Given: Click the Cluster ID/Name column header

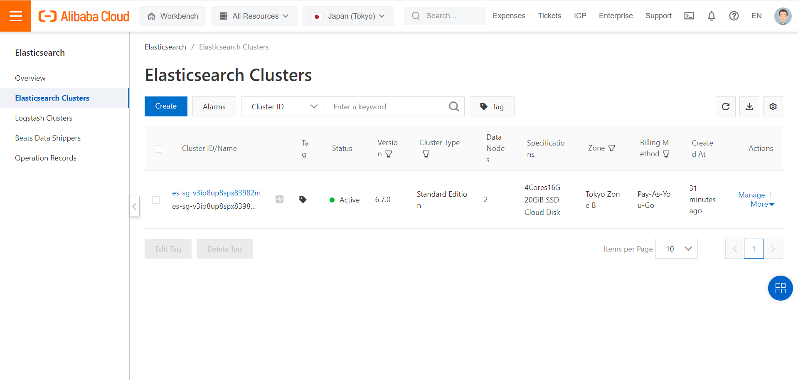Looking at the screenshot, I should (209, 148).
